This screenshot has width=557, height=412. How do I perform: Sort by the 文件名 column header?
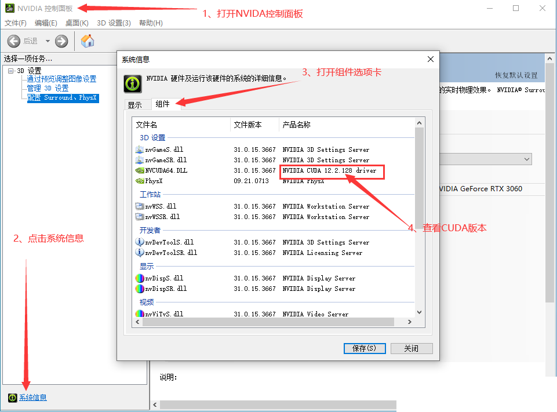click(181, 125)
